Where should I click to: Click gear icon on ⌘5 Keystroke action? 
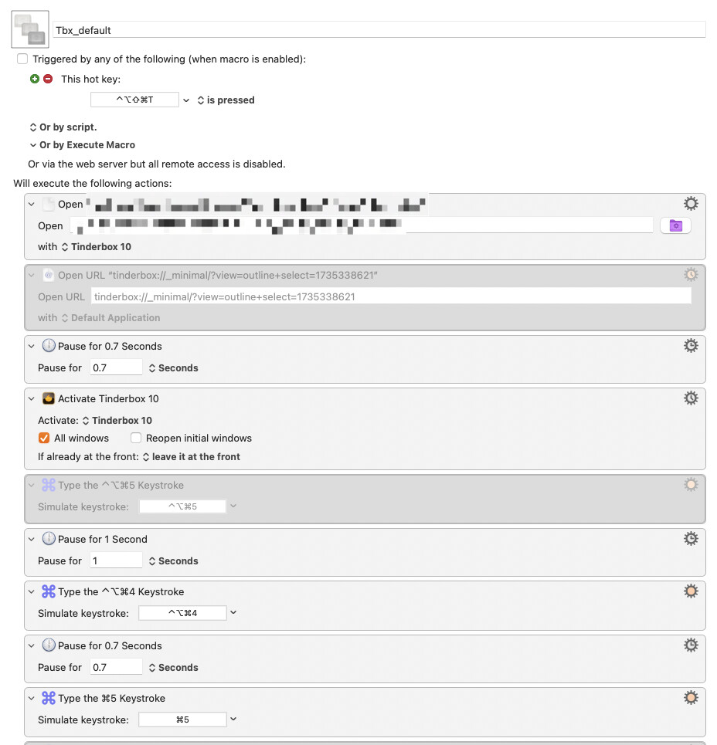pos(691,698)
